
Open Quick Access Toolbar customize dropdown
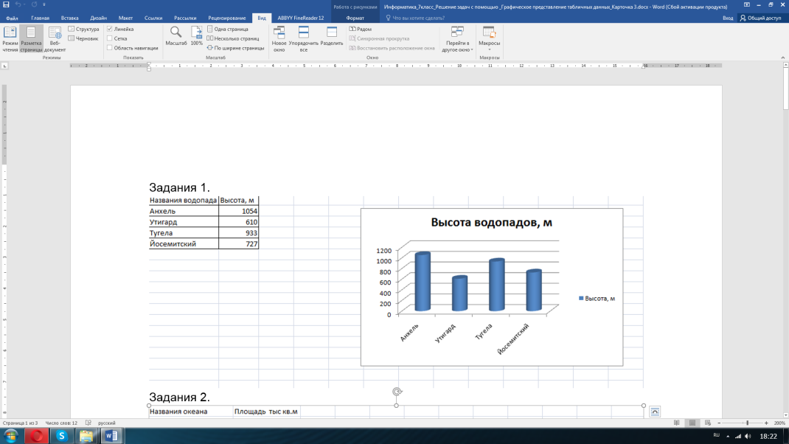(x=44, y=4)
